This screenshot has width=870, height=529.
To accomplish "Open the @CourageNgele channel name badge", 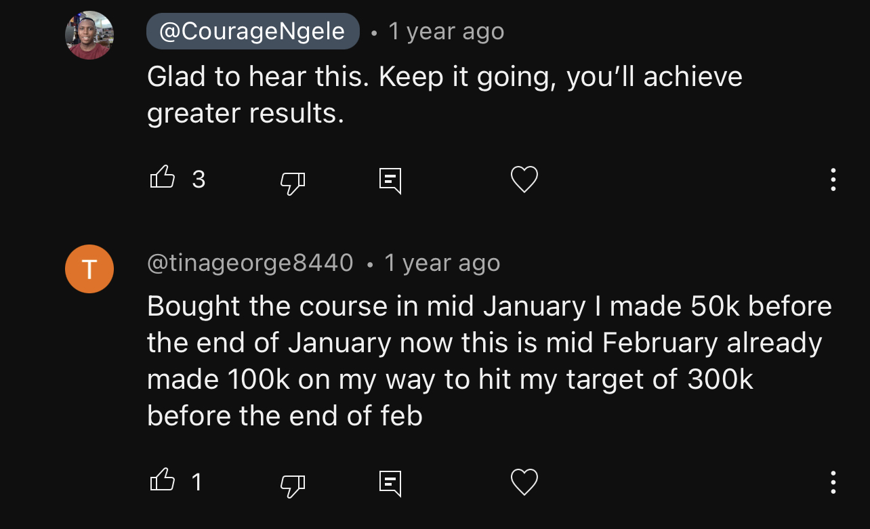I will pyautogui.click(x=253, y=31).
